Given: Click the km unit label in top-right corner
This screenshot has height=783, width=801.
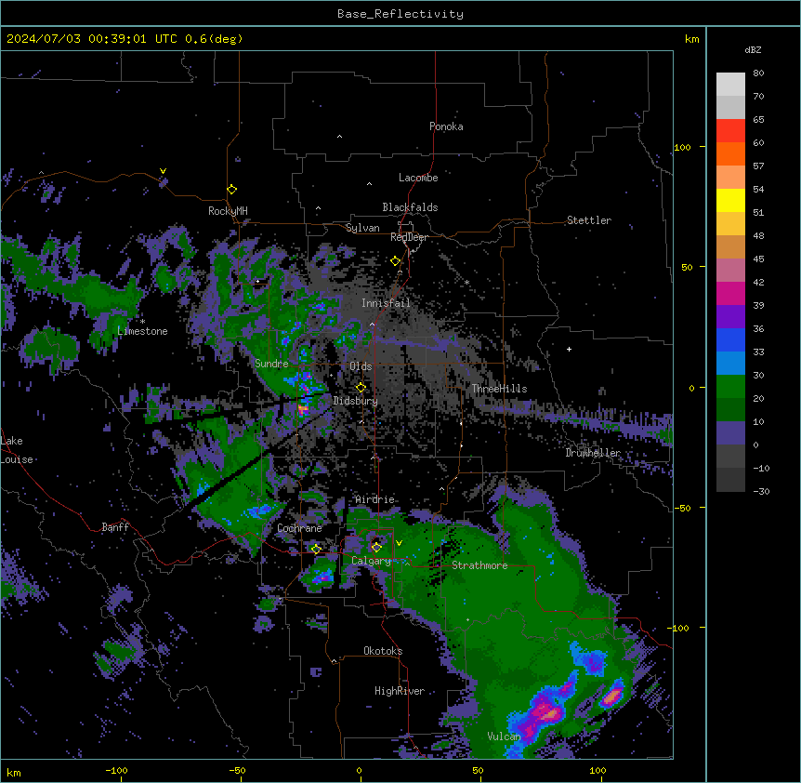Looking at the screenshot, I should (691, 39).
